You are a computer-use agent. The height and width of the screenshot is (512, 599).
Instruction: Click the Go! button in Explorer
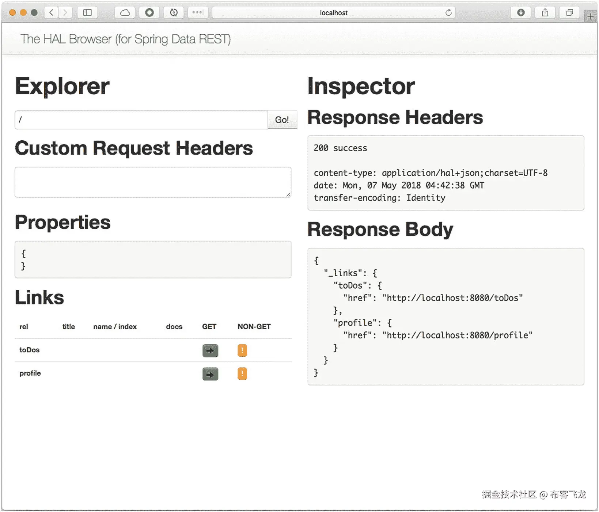(x=282, y=120)
